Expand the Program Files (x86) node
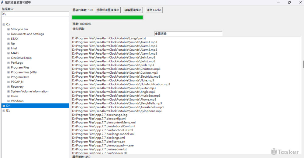Viewport: 304px width, 158px height. tap(8, 72)
